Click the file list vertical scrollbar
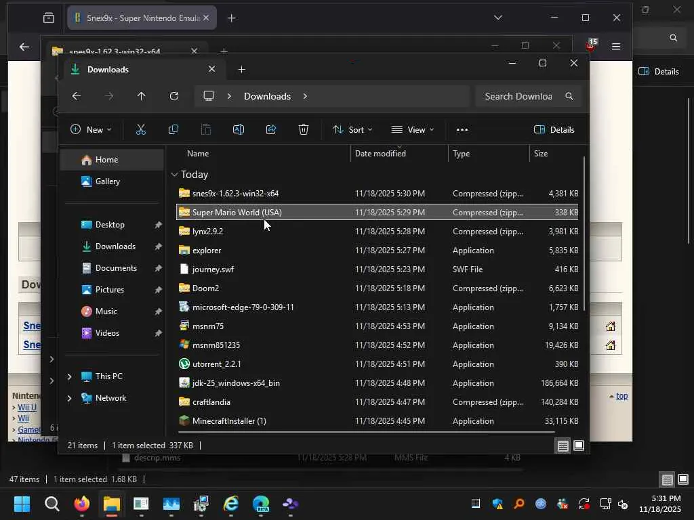Viewport: 694px width, 520px height. coord(584,233)
